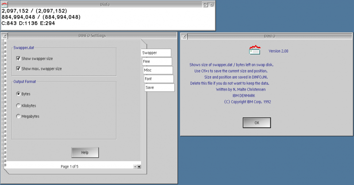Viewport: 354px width, 185px height.
Task: Open DINFO Settings window system menu icon
Action: click(4, 36)
